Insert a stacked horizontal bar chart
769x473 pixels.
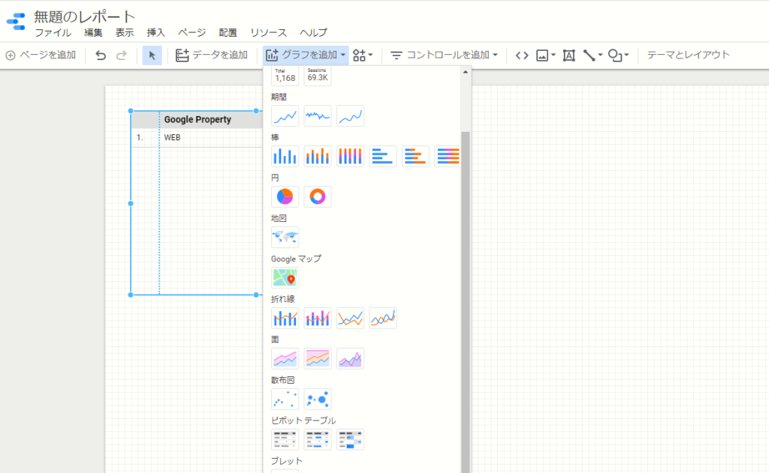pos(415,156)
